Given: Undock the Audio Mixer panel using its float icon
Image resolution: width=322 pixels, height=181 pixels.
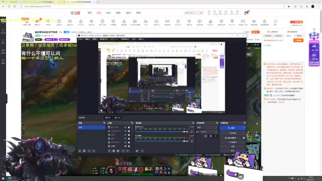Looking at the screenshot, I should (x=193, y=123).
